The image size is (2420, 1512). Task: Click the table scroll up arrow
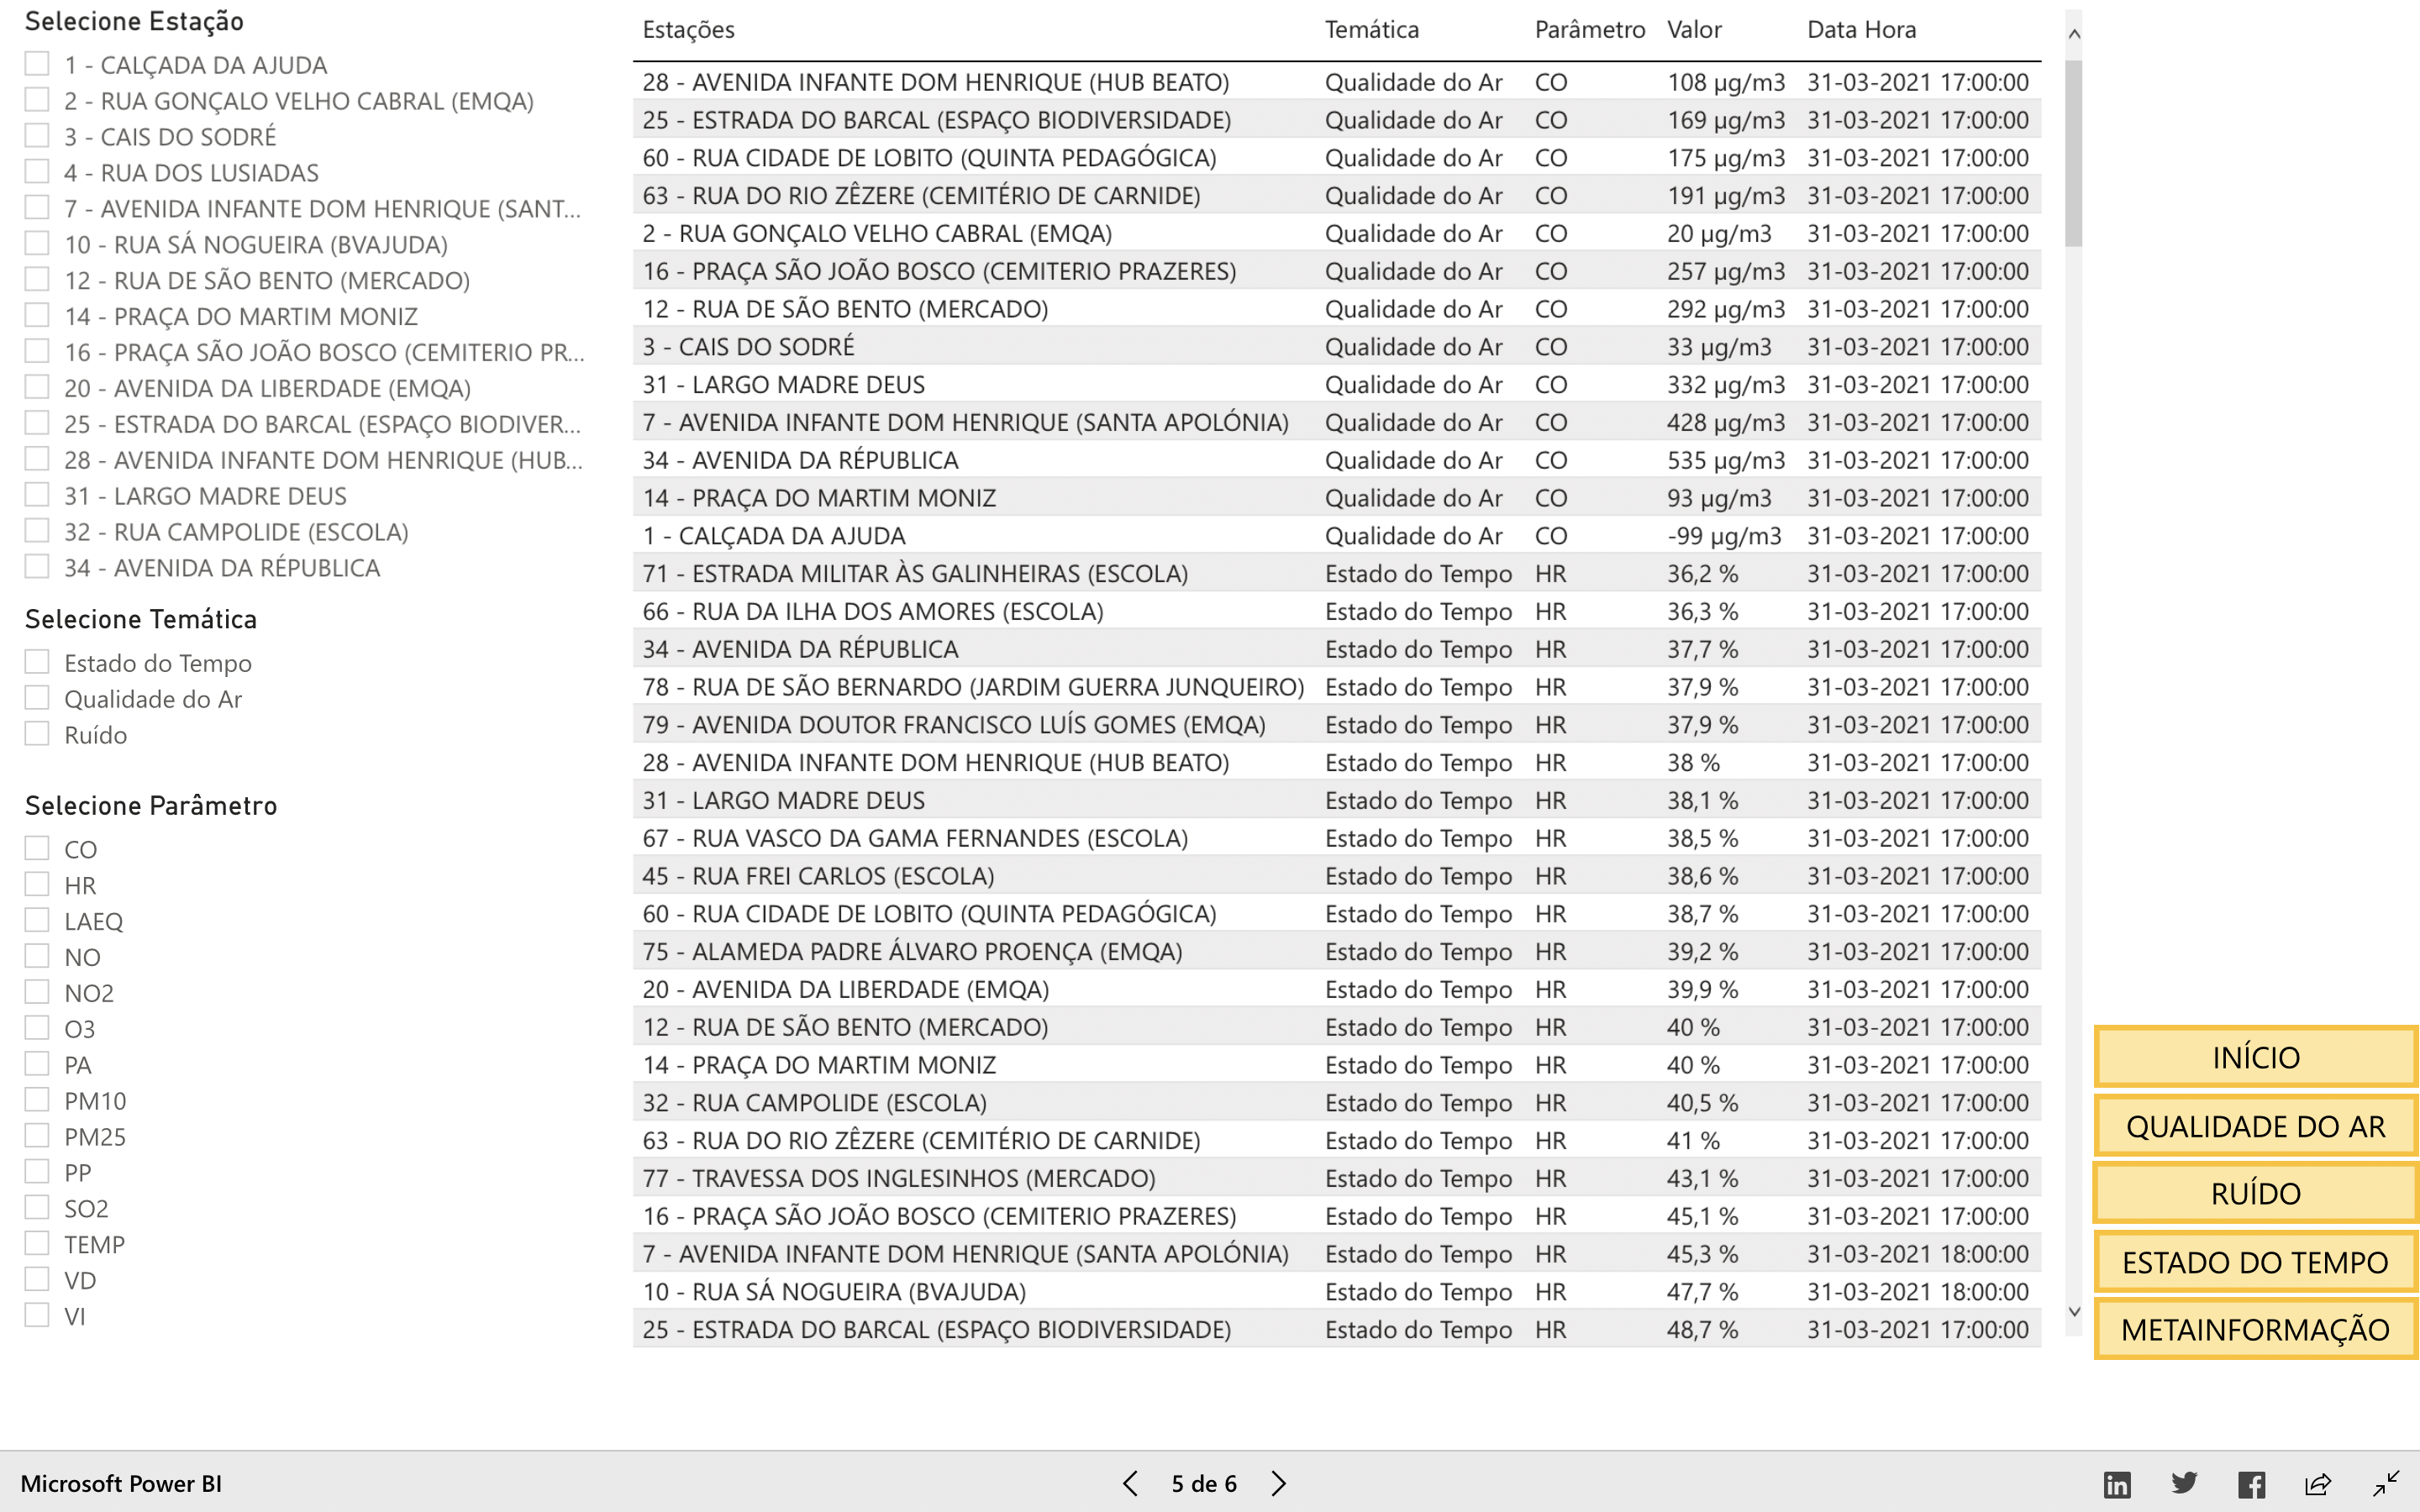pos(2074,34)
